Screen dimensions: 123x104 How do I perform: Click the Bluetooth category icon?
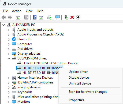(x=14, y=39)
